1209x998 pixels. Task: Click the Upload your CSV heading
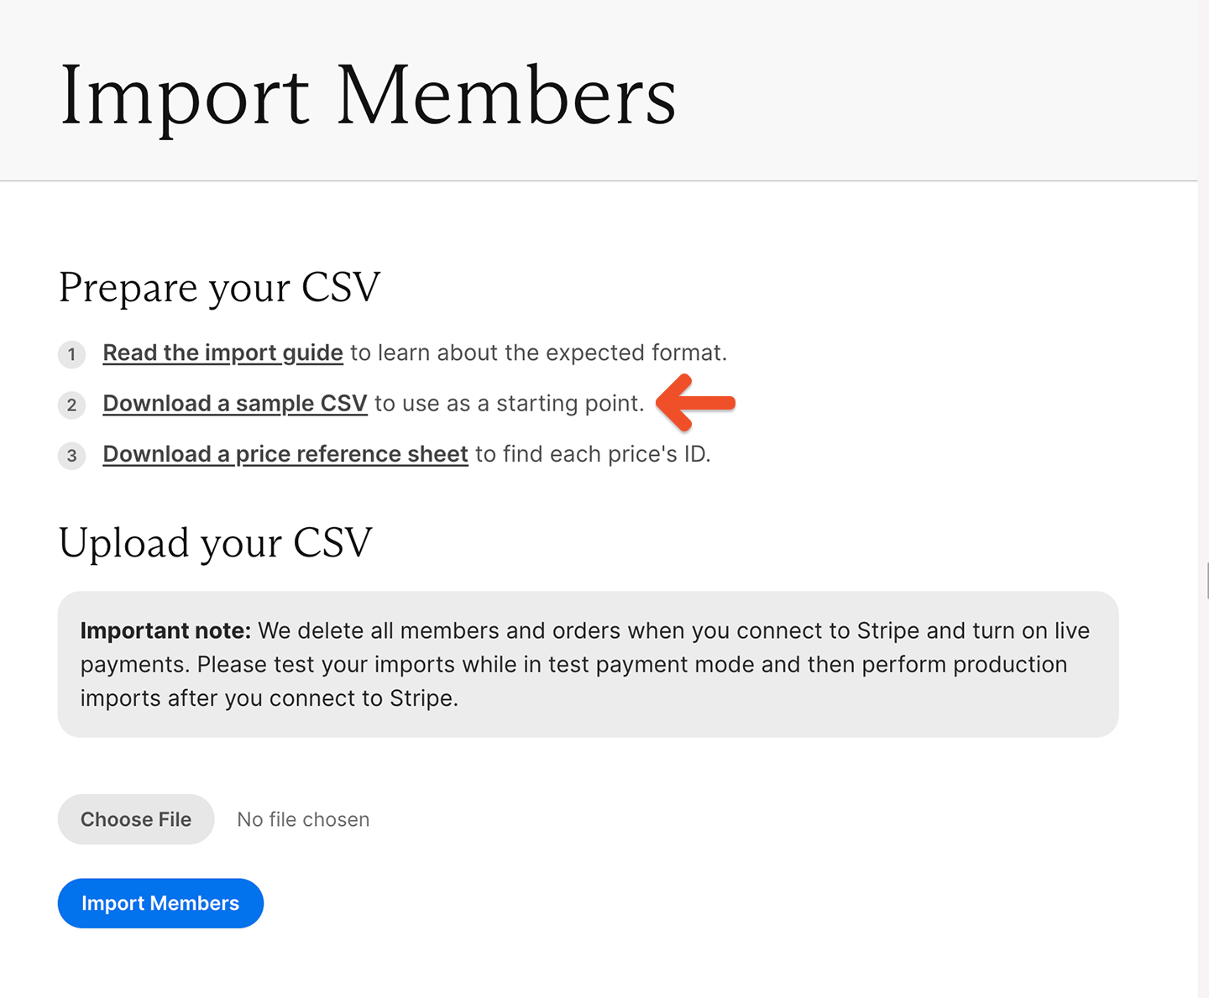[214, 544]
